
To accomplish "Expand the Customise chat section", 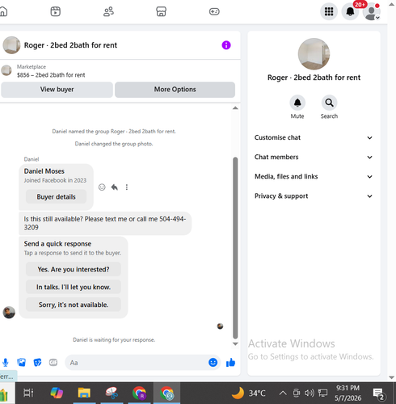I will coord(314,137).
